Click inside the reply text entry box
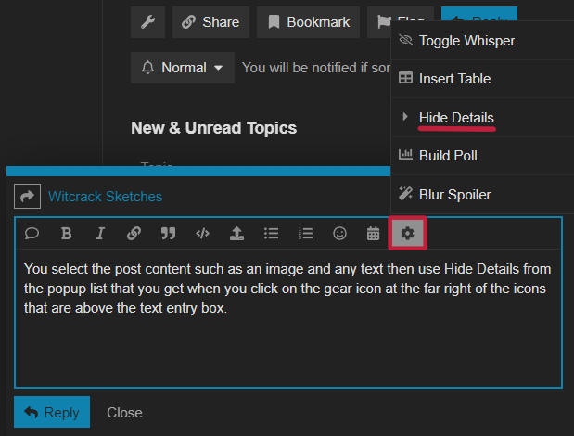Image resolution: width=574 pixels, height=436 pixels. point(288,318)
